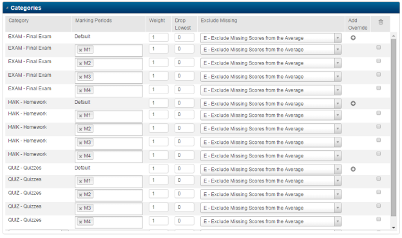Remove M3 tag from HWK - Homework row
The image size is (402, 238).
pyautogui.click(x=81, y=143)
